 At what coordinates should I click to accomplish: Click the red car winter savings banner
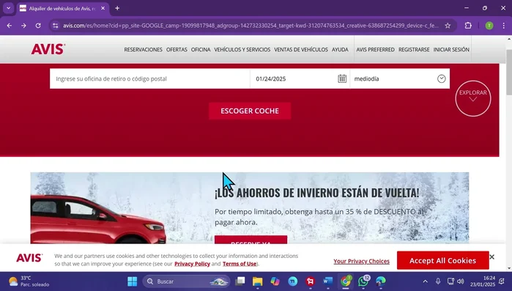point(250,208)
